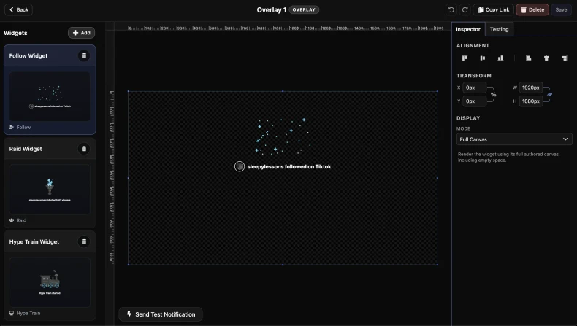Screen dimensions: 577x326
Task: Click the Redo arrow icon
Action: (465, 10)
